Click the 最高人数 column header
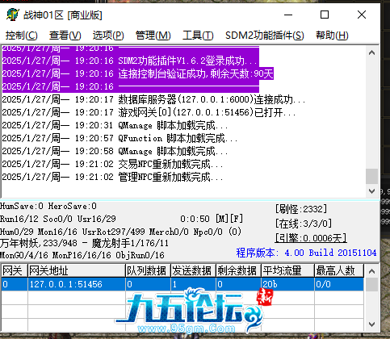Screen dimensions: 390x339 (339, 270)
